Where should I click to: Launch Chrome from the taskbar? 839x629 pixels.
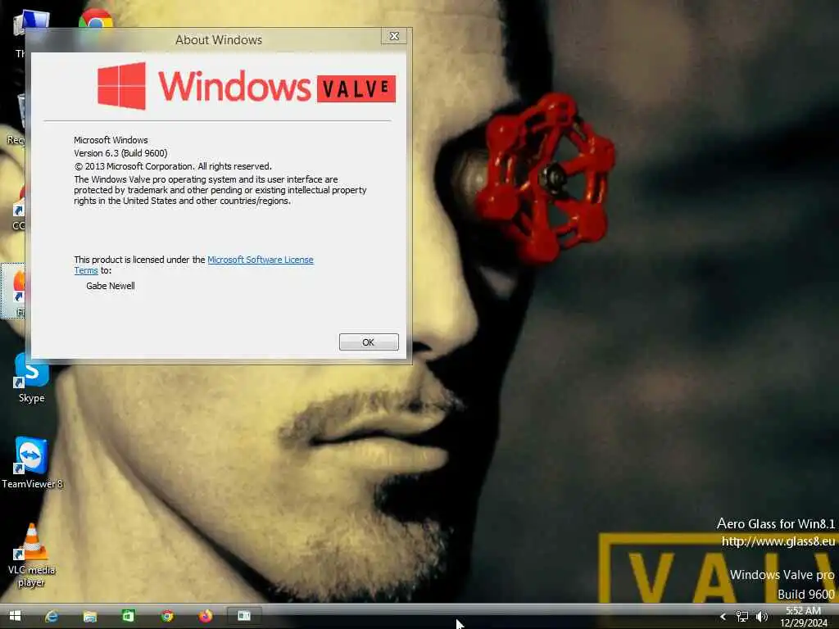[x=167, y=616]
